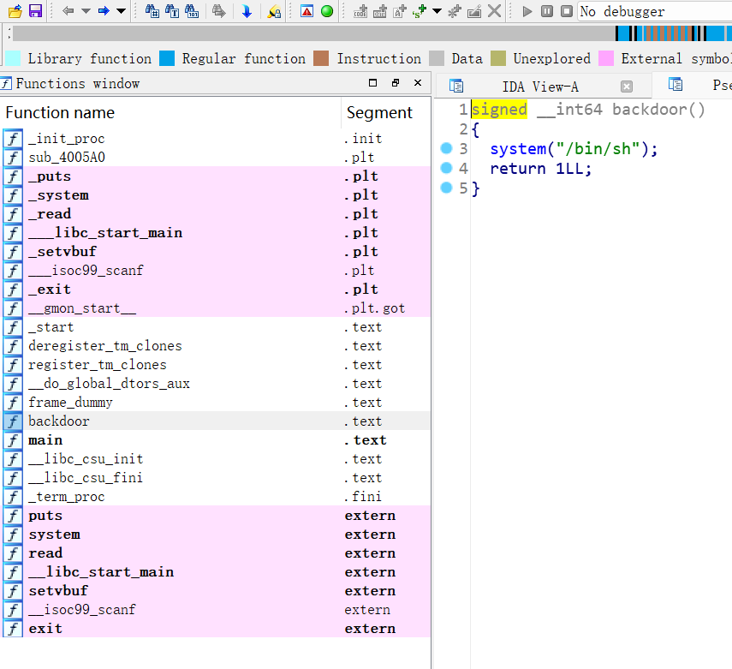Close the IDA View-A tab
The height and width of the screenshot is (669, 732).
[x=627, y=87]
